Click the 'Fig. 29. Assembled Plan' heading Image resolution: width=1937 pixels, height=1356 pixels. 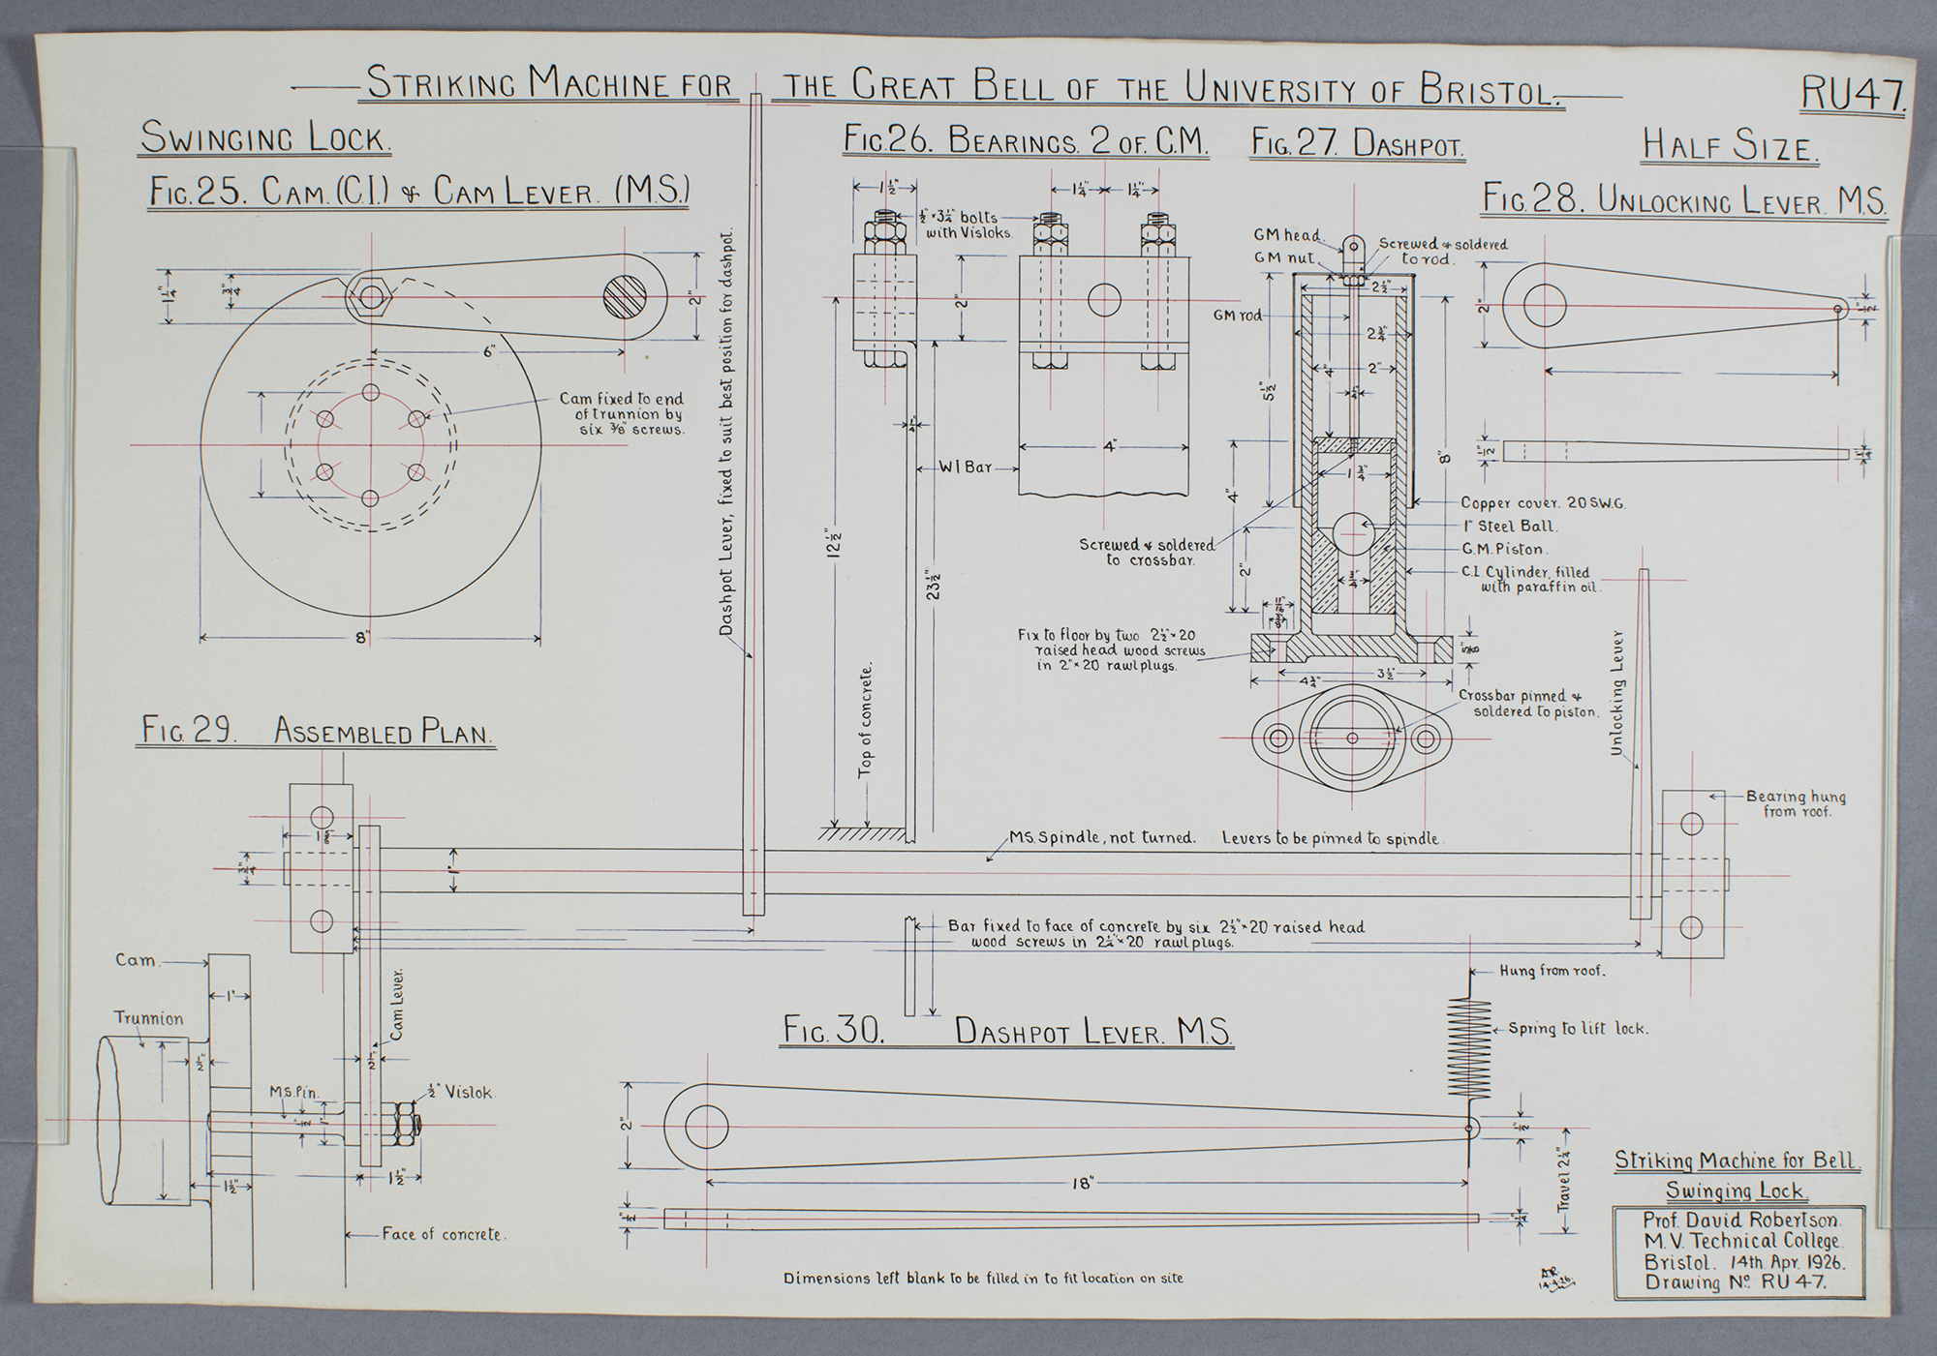[x=317, y=731]
